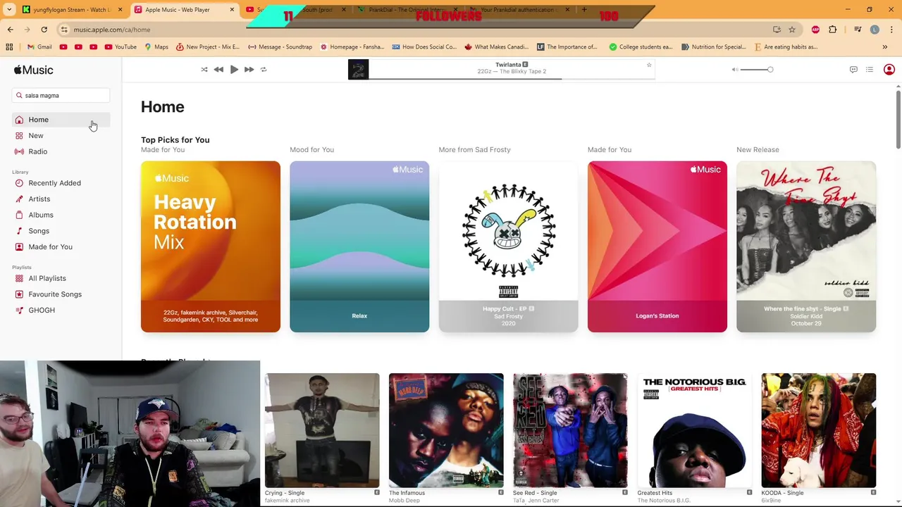Screen dimensions: 902x507
Task: Mute using the speaker icon
Action: [x=734, y=70]
